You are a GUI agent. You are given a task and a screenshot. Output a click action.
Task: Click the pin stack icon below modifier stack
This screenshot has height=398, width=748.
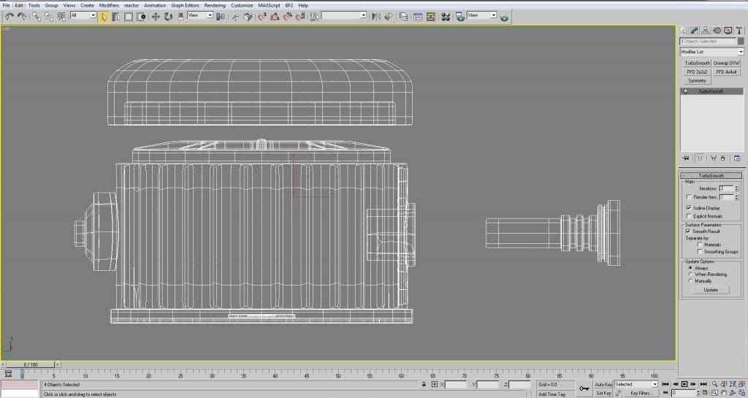686,158
